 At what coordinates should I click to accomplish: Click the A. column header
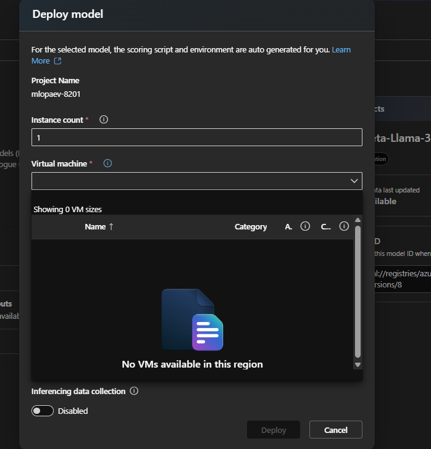pyautogui.click(x=288, y=227)
